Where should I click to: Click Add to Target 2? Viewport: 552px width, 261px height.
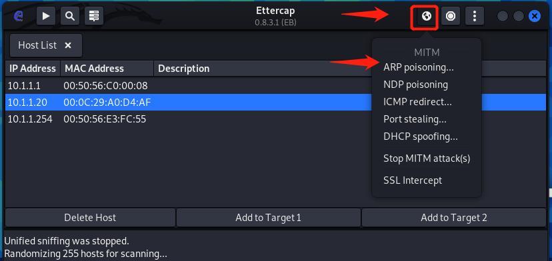pyautogui.click(x=454, y=218)
